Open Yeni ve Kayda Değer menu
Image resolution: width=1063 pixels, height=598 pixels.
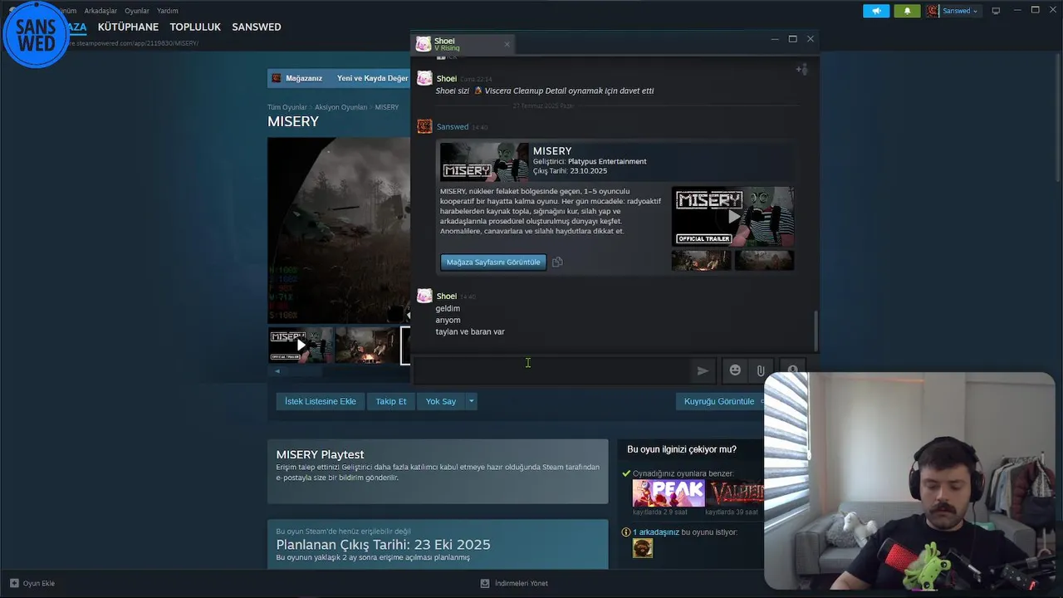372,78
